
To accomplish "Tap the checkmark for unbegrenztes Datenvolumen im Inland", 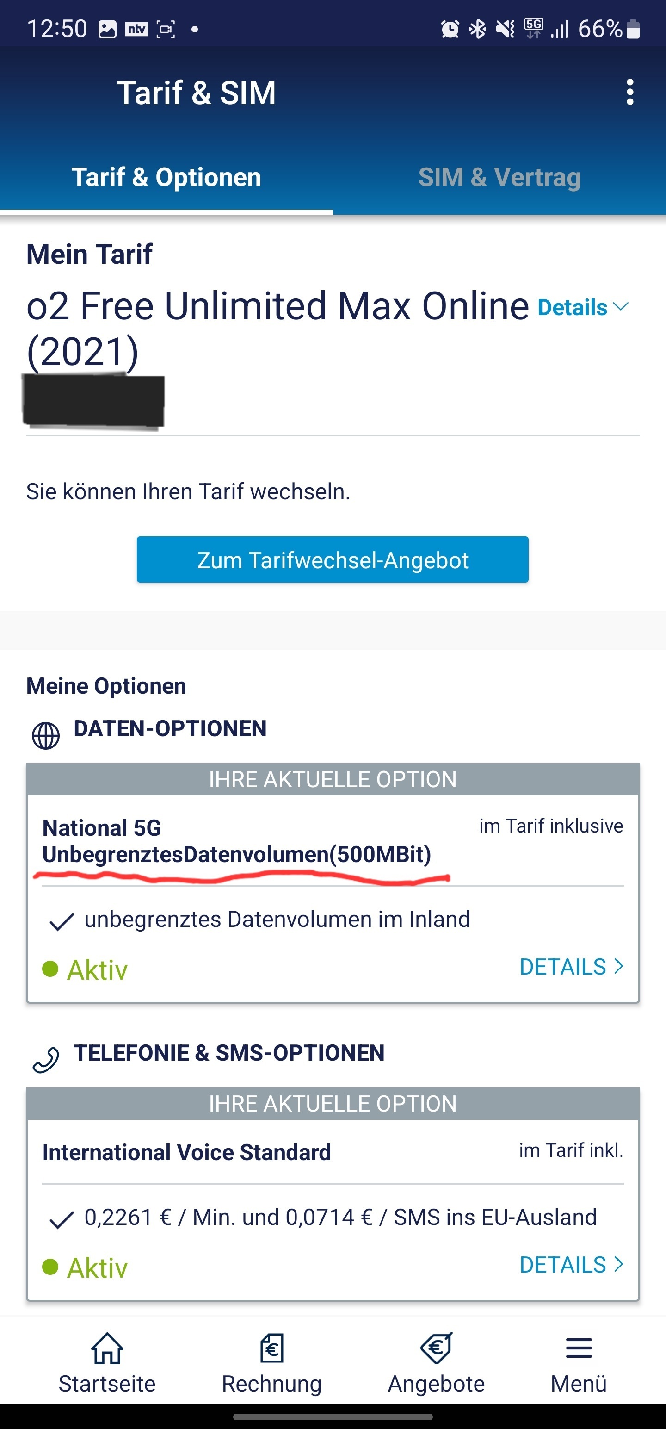I will pyautogui.click(x=62, y=921).
